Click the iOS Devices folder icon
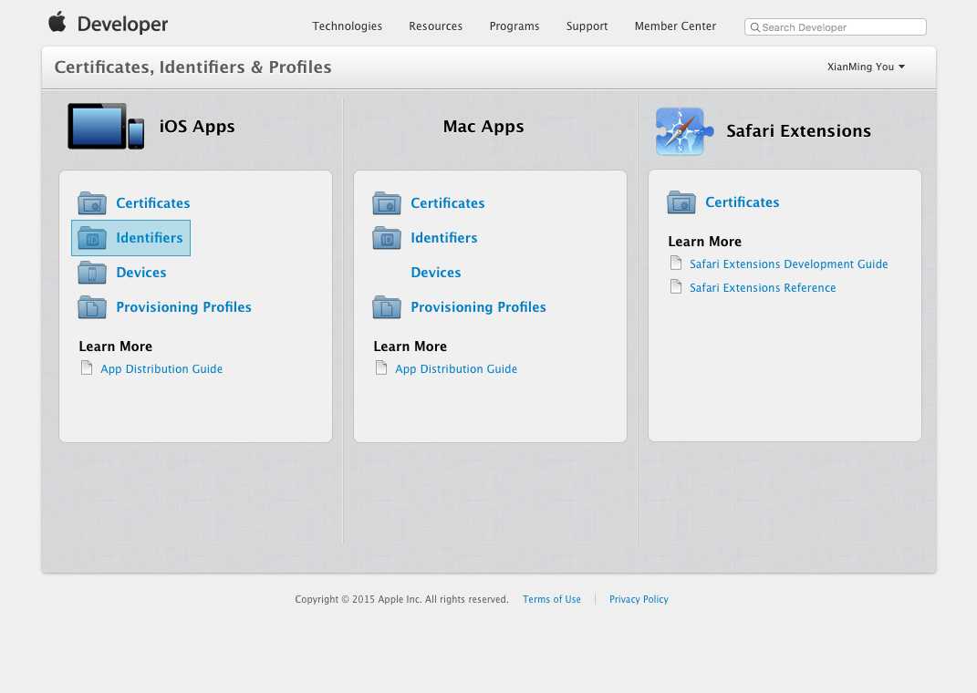This screenshot has width=977, height=693. pos(92,273)
